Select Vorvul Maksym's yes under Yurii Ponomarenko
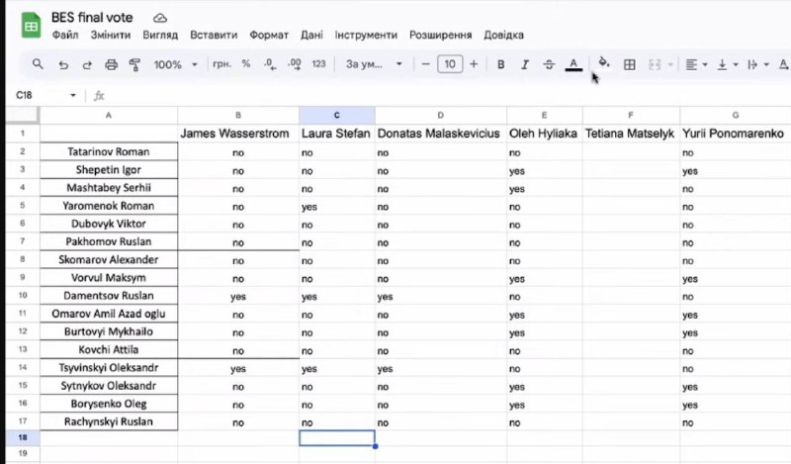 tap(735, 278)
